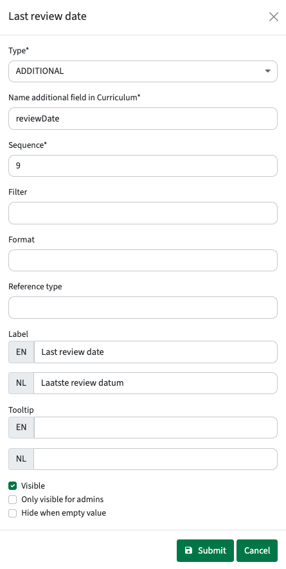Viewport: 286px width, 569px height.
Task: Click into the Format input field
Action: pos(143,260)
